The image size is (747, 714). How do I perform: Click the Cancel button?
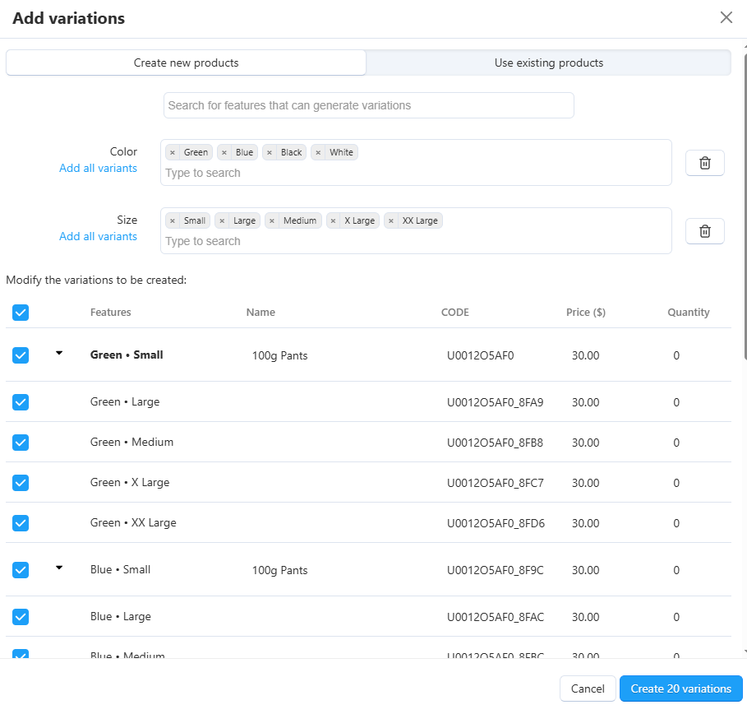point(588,688)
